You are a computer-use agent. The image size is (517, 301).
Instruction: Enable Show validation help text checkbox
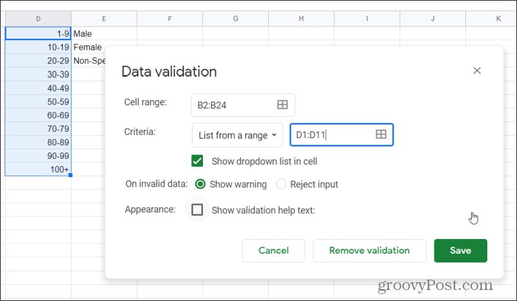click(198, 210)
